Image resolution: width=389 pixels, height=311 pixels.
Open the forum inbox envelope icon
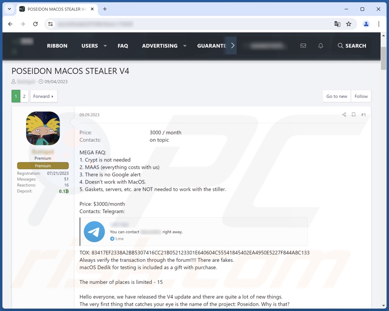[x=303, y=46]
